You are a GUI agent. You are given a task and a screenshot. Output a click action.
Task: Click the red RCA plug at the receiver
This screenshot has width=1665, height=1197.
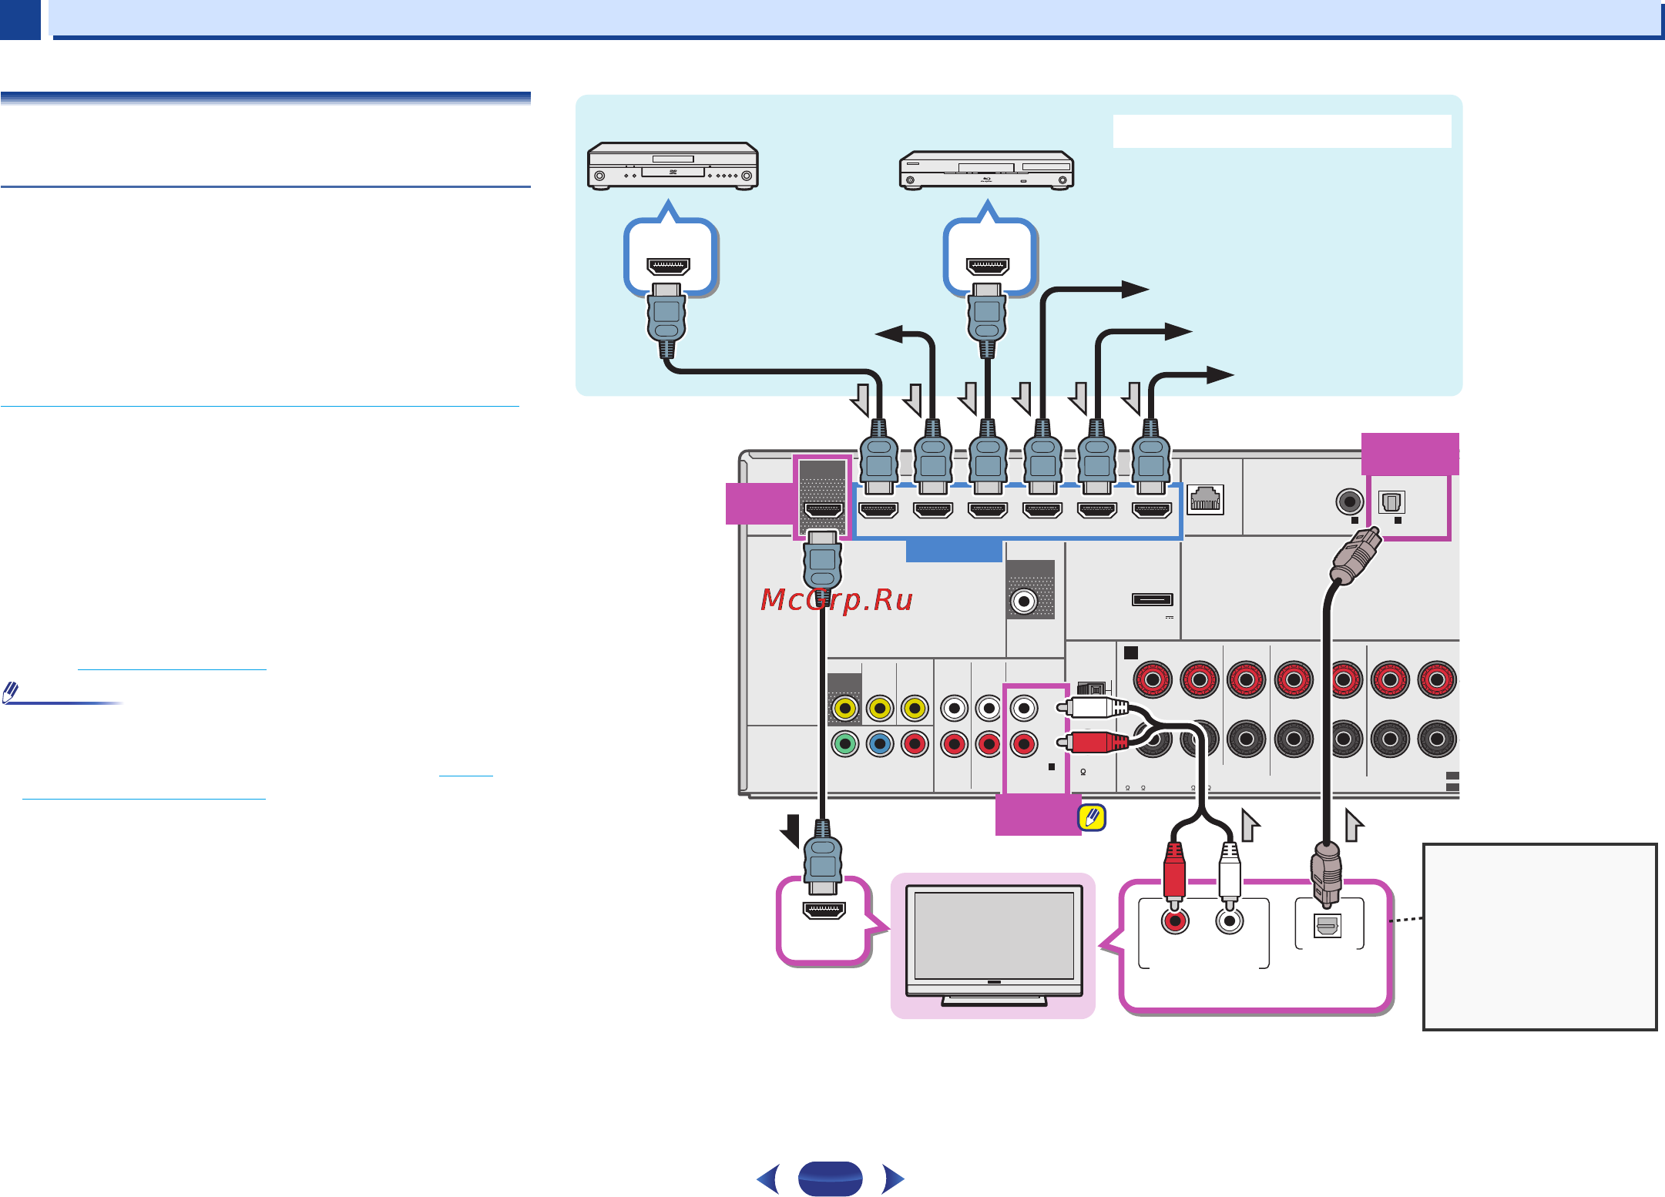1093,743
